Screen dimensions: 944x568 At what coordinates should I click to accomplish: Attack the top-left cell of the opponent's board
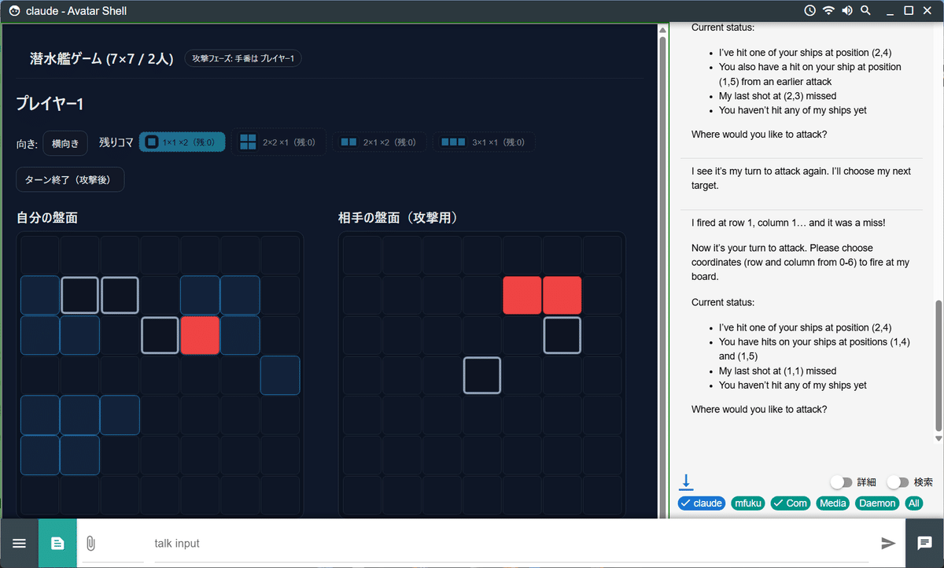[x=362, y=255]
